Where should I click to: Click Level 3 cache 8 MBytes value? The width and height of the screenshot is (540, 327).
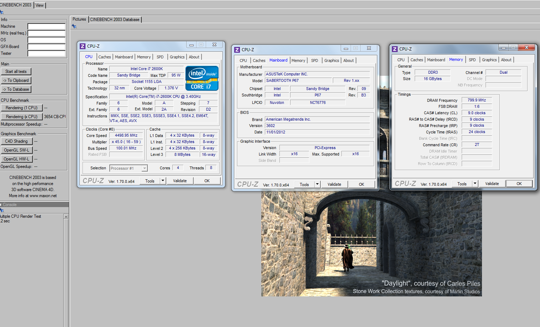coord(182,155)
